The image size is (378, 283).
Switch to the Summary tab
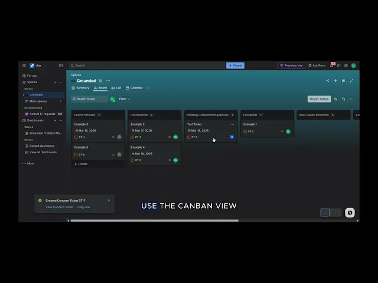pos(80,88)
